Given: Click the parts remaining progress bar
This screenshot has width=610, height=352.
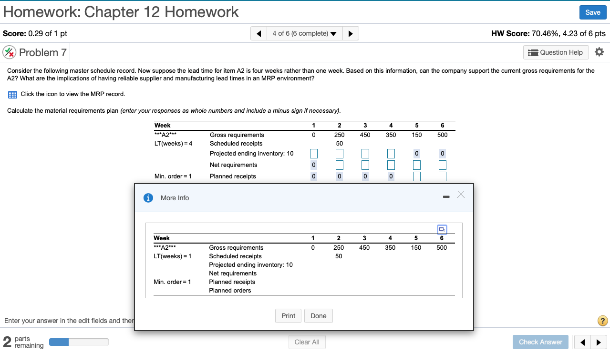Looking at the screenshot, I should click(79, 342).
